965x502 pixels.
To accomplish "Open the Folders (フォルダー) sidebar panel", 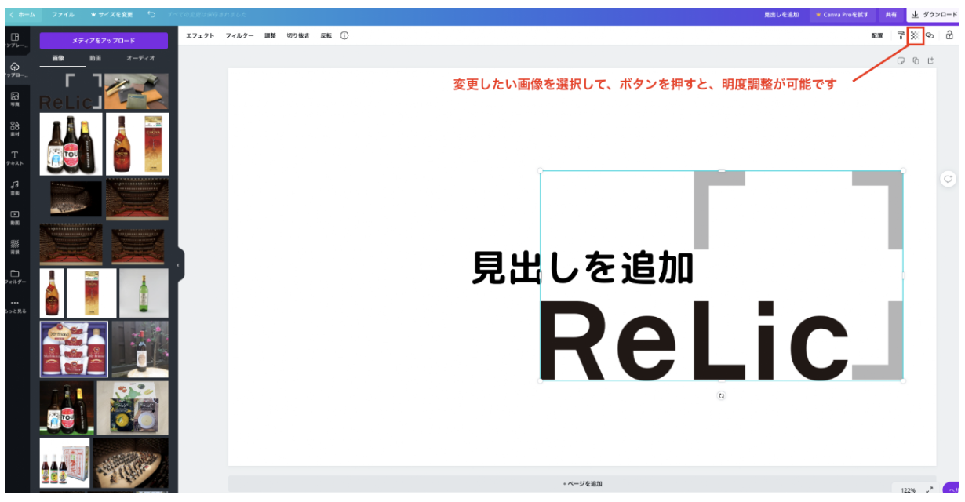I will (15, 276).
